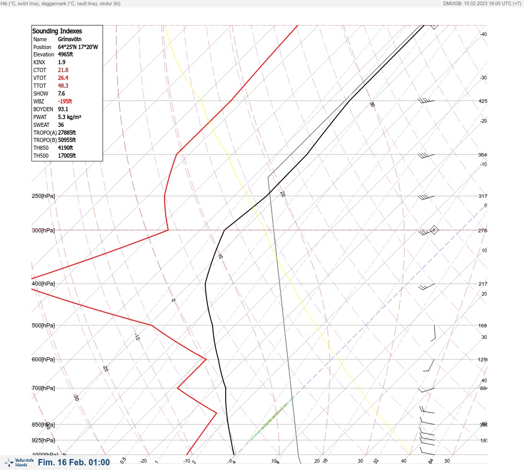Click the elevation value 4965ft
The height and width of the screenshot is (470, 524).
[x=65, y=54]
